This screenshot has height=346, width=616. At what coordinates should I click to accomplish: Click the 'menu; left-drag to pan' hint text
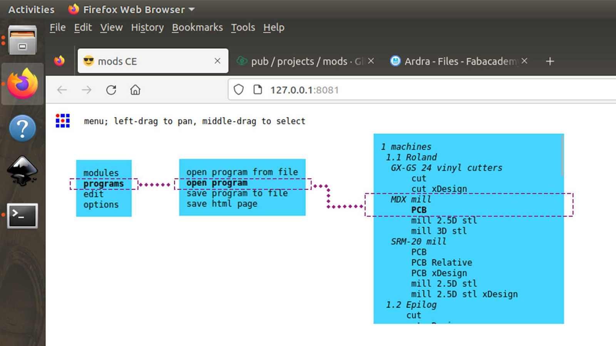coord(194,121)
